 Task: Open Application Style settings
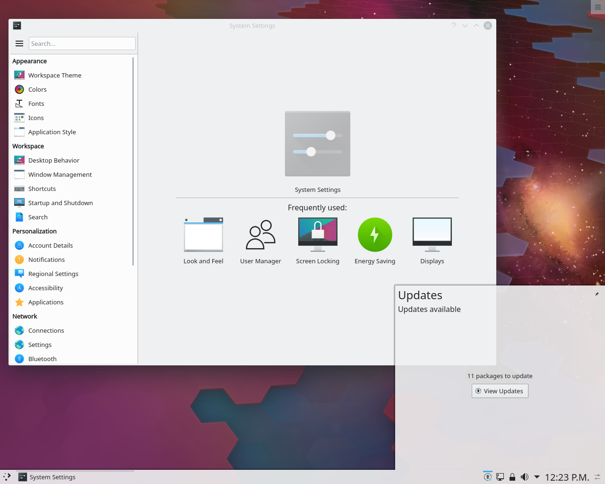(x=52, y=131)
